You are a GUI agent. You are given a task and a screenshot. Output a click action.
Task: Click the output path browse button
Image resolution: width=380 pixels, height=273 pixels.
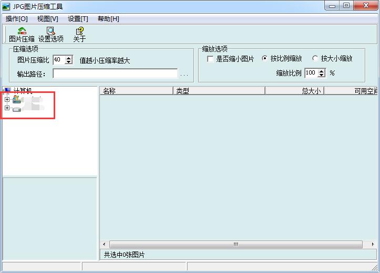coord(184,74)
